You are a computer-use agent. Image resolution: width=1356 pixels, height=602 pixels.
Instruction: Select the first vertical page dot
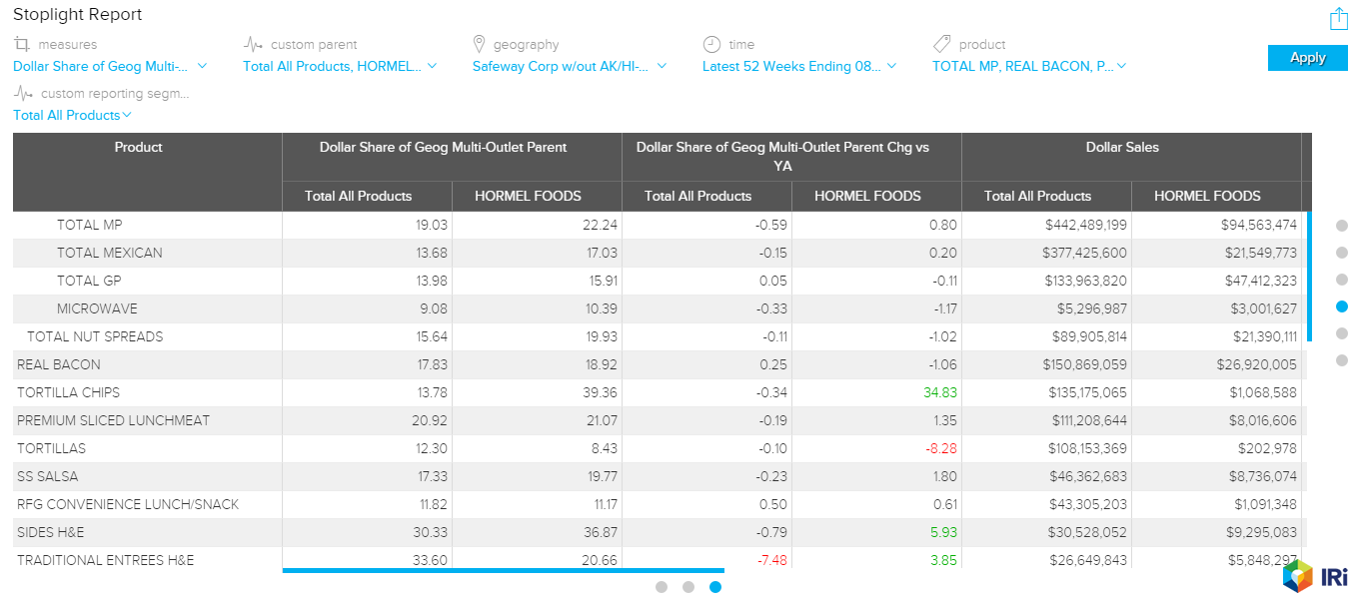click(1342, 226)
